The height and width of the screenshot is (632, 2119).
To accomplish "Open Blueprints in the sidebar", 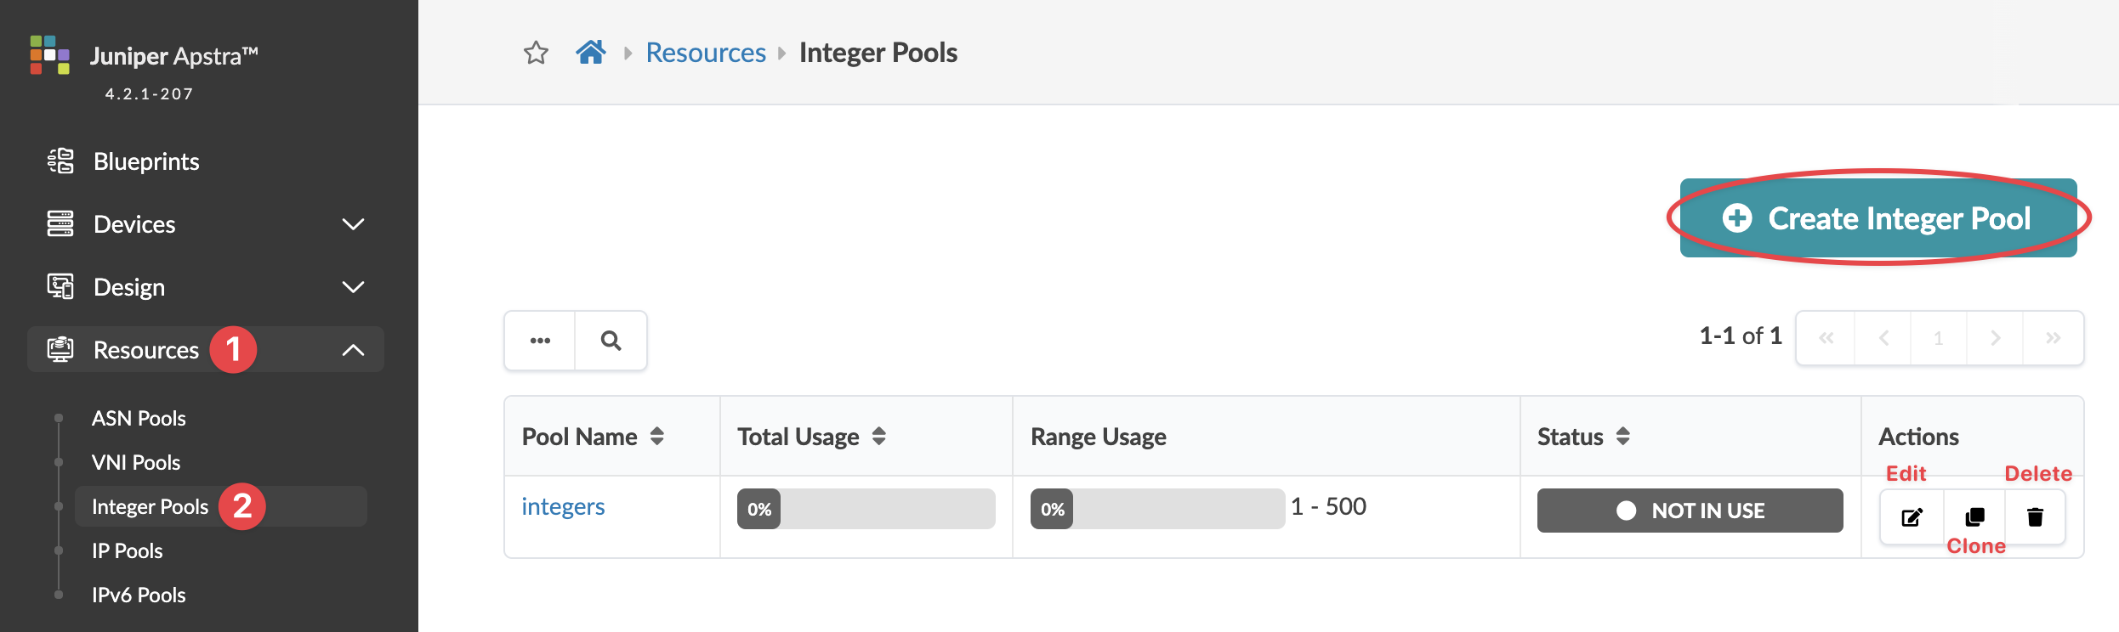I will (x=146, y=161).
